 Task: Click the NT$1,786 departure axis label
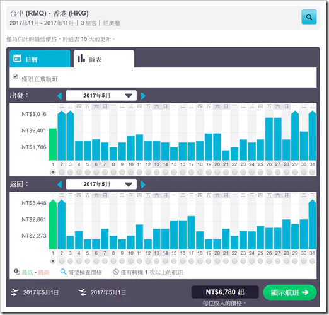coord(34,147)
